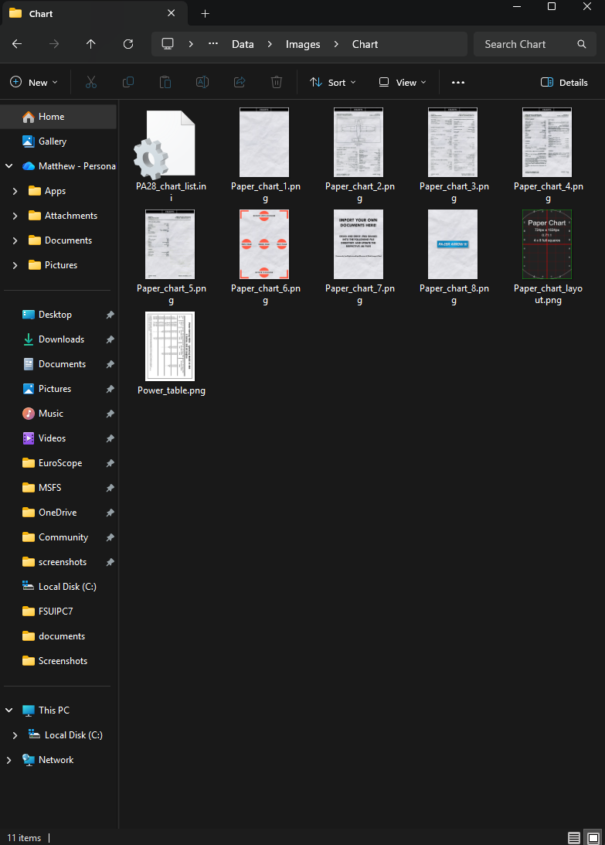Expand the Apps folder
605x845 pixels.
(15, 191)
